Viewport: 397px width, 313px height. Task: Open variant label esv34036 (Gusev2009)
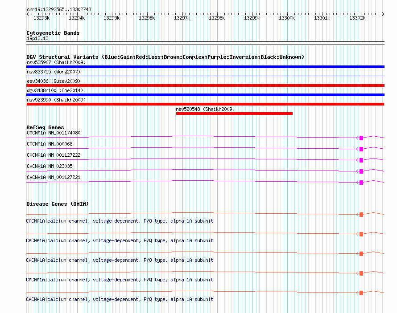pyautogui.click(x=54, y=81)
